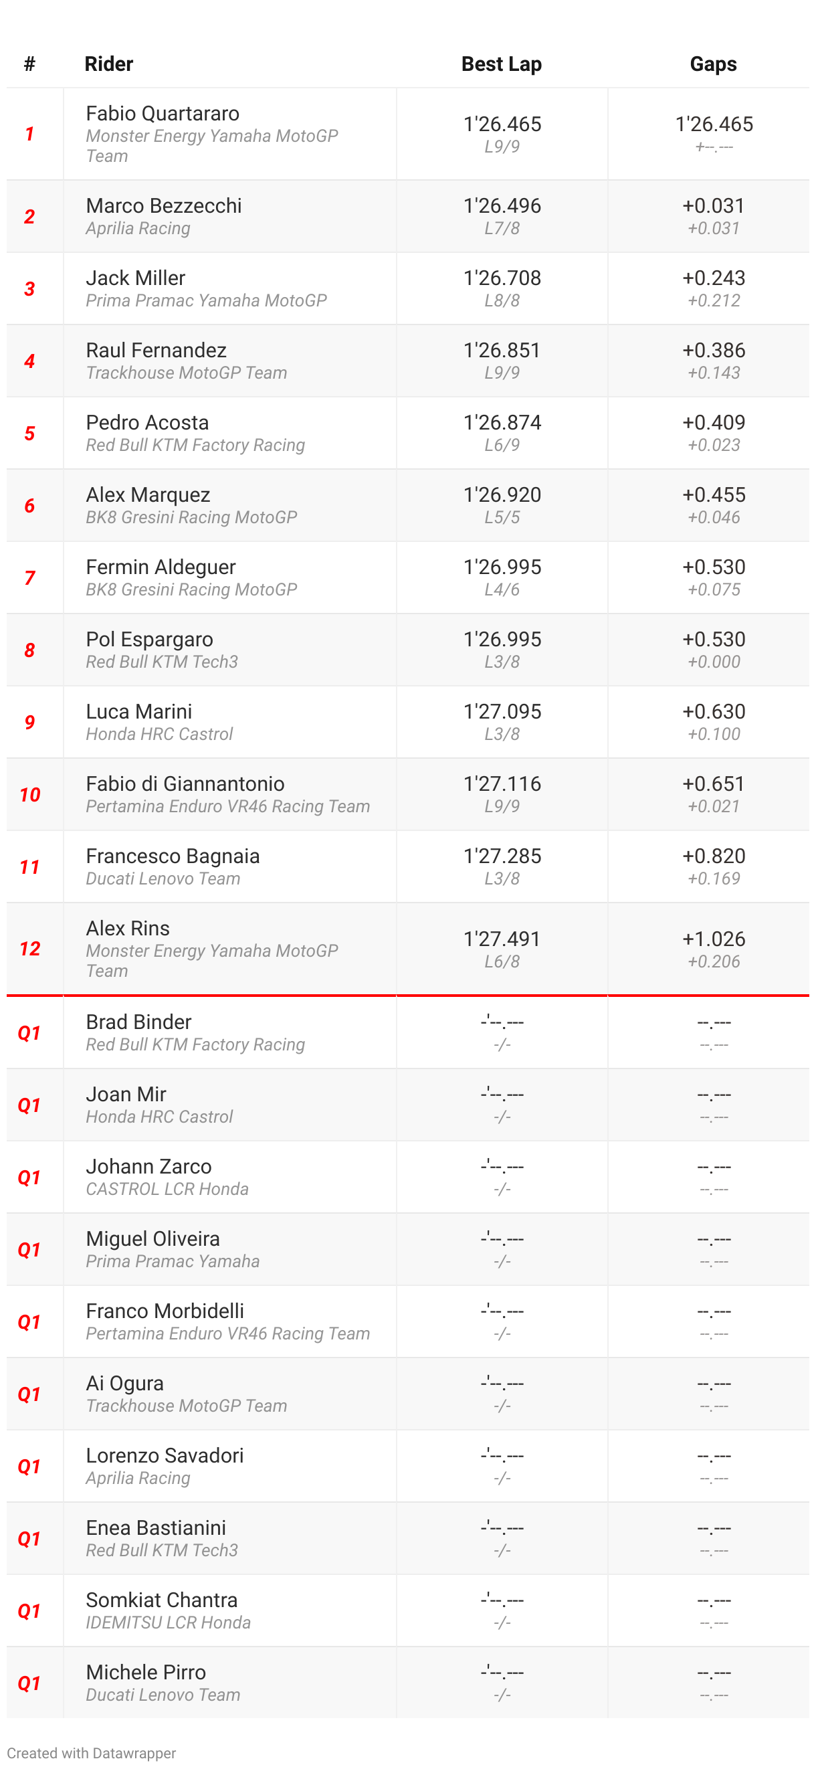816x1769 pixels.
Task: Select rider name Brad Binder
Action: (138, 1022)
